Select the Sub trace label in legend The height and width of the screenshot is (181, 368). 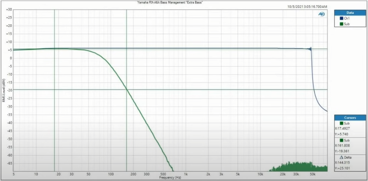pos(347,24)
